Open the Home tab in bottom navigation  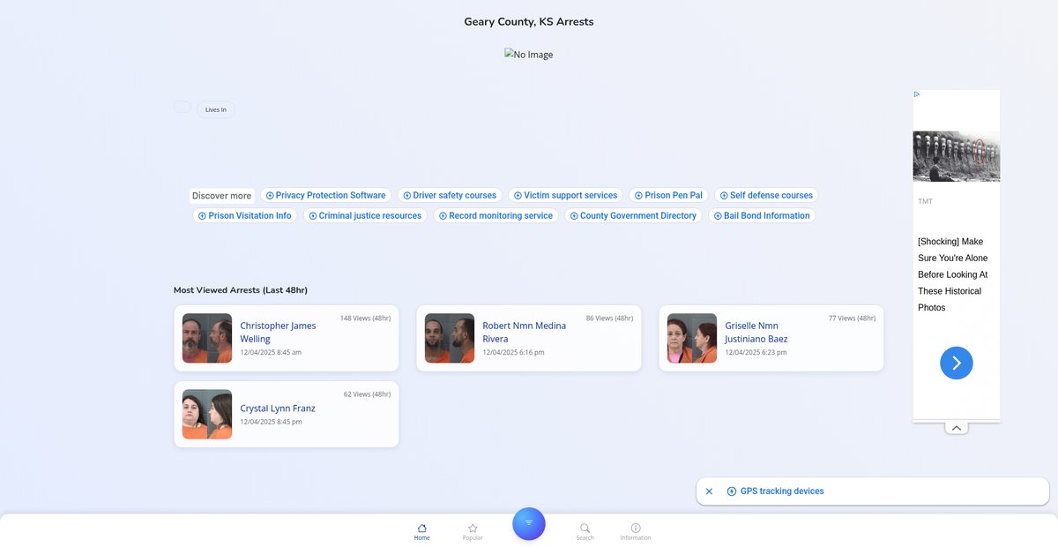click(x=422, y=531)
